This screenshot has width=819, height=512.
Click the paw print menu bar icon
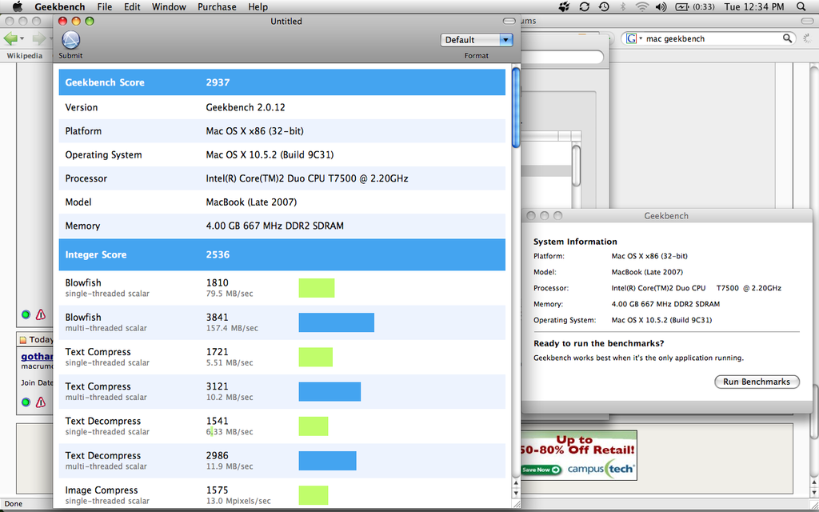564,6
